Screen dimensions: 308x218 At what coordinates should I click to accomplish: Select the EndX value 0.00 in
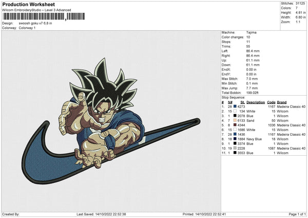[251, 69]
